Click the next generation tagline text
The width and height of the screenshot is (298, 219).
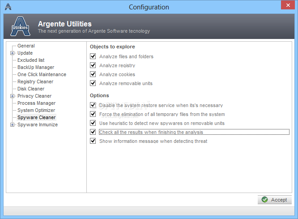pyautogui.click(x=94, y=31)
